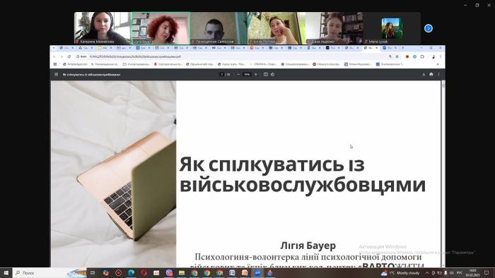This screenshot has height=278, width=495.
Task: Open the zoom magnifier in address bar
Action: [x=390, y=56]
